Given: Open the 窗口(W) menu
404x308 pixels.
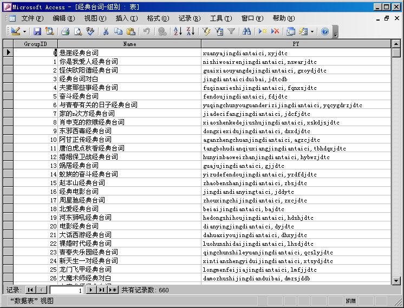Looking at the screenshot, I should pyautogui.click(x=252, y=18).
